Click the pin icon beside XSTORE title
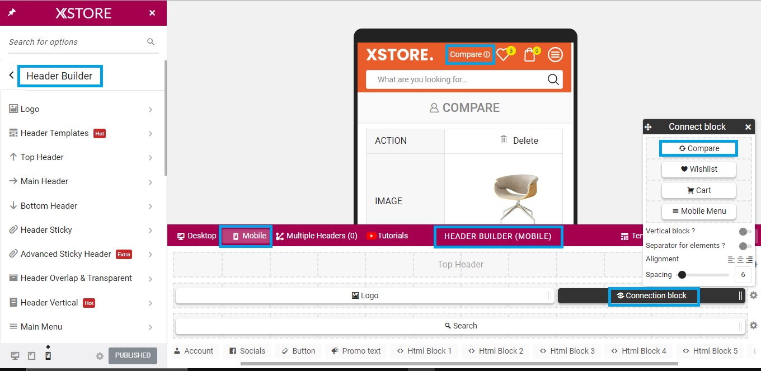 (x=12, y=13)
